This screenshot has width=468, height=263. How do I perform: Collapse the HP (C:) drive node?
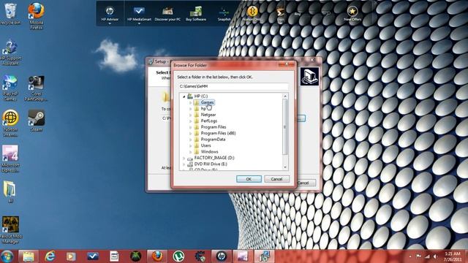click(x=184, y=96)
